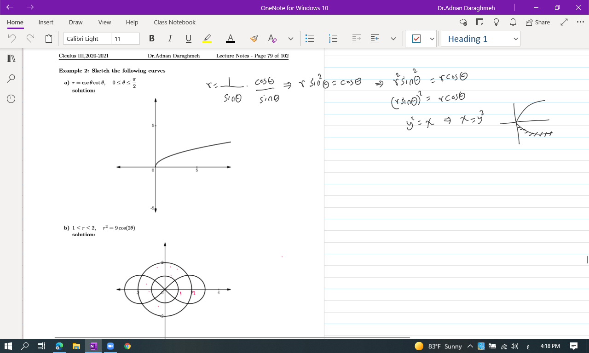Start a bulleted list
The image size is (589, 353).
tap(310, 39)
